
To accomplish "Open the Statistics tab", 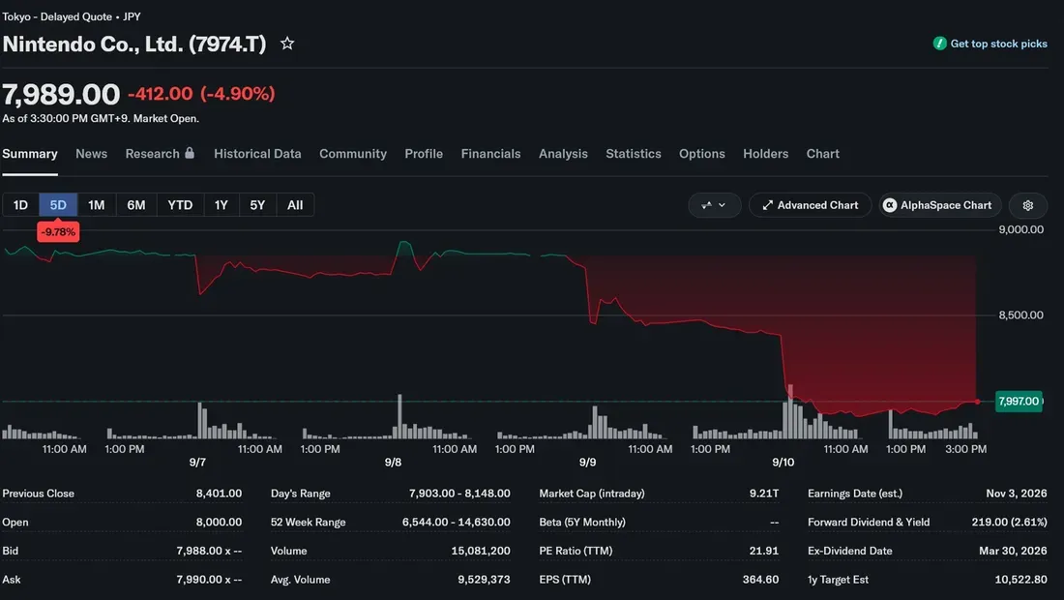I will (634, 154).
